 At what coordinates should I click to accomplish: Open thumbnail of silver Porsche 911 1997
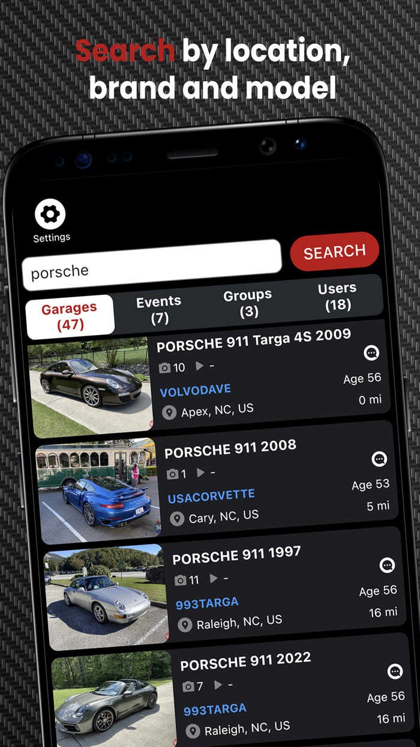pos(107,598)
